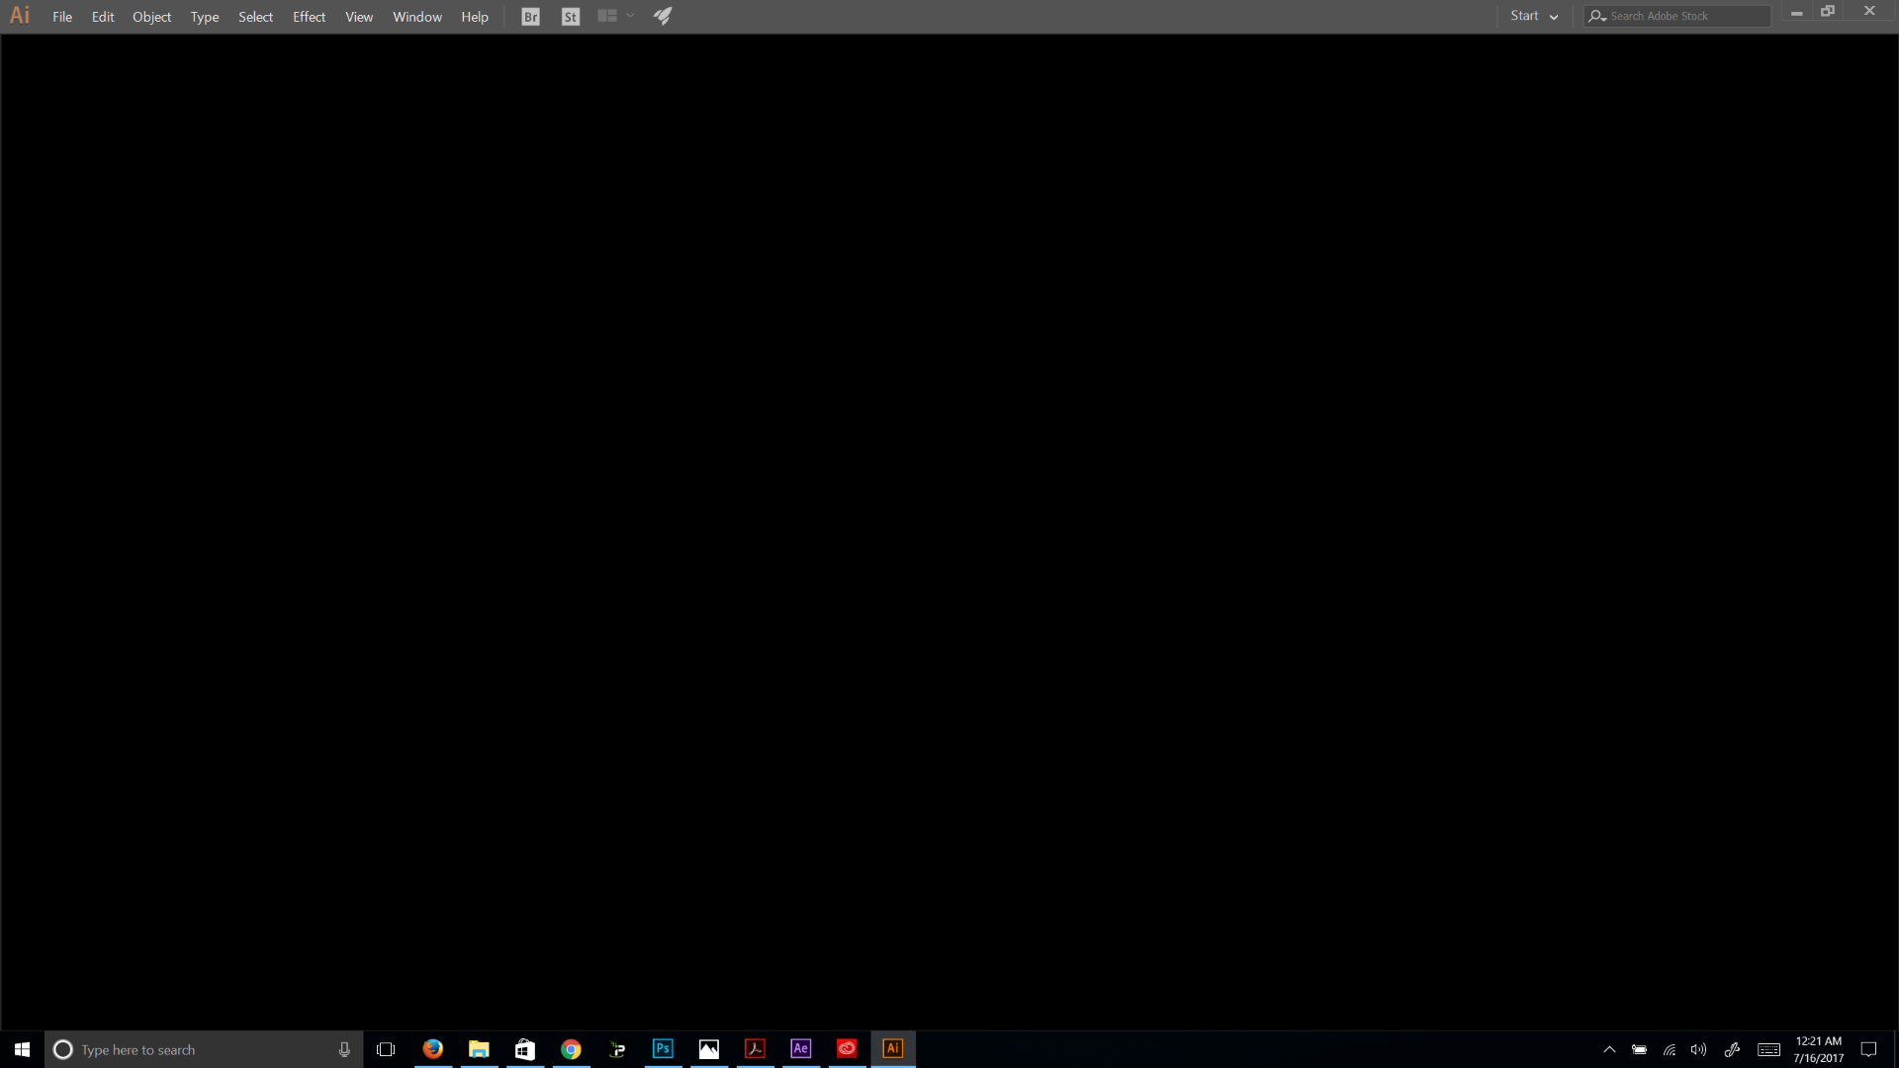Screen dimensions: 1899x1068
Task: Open the Windows Start menu
Action: point(22,1049)
